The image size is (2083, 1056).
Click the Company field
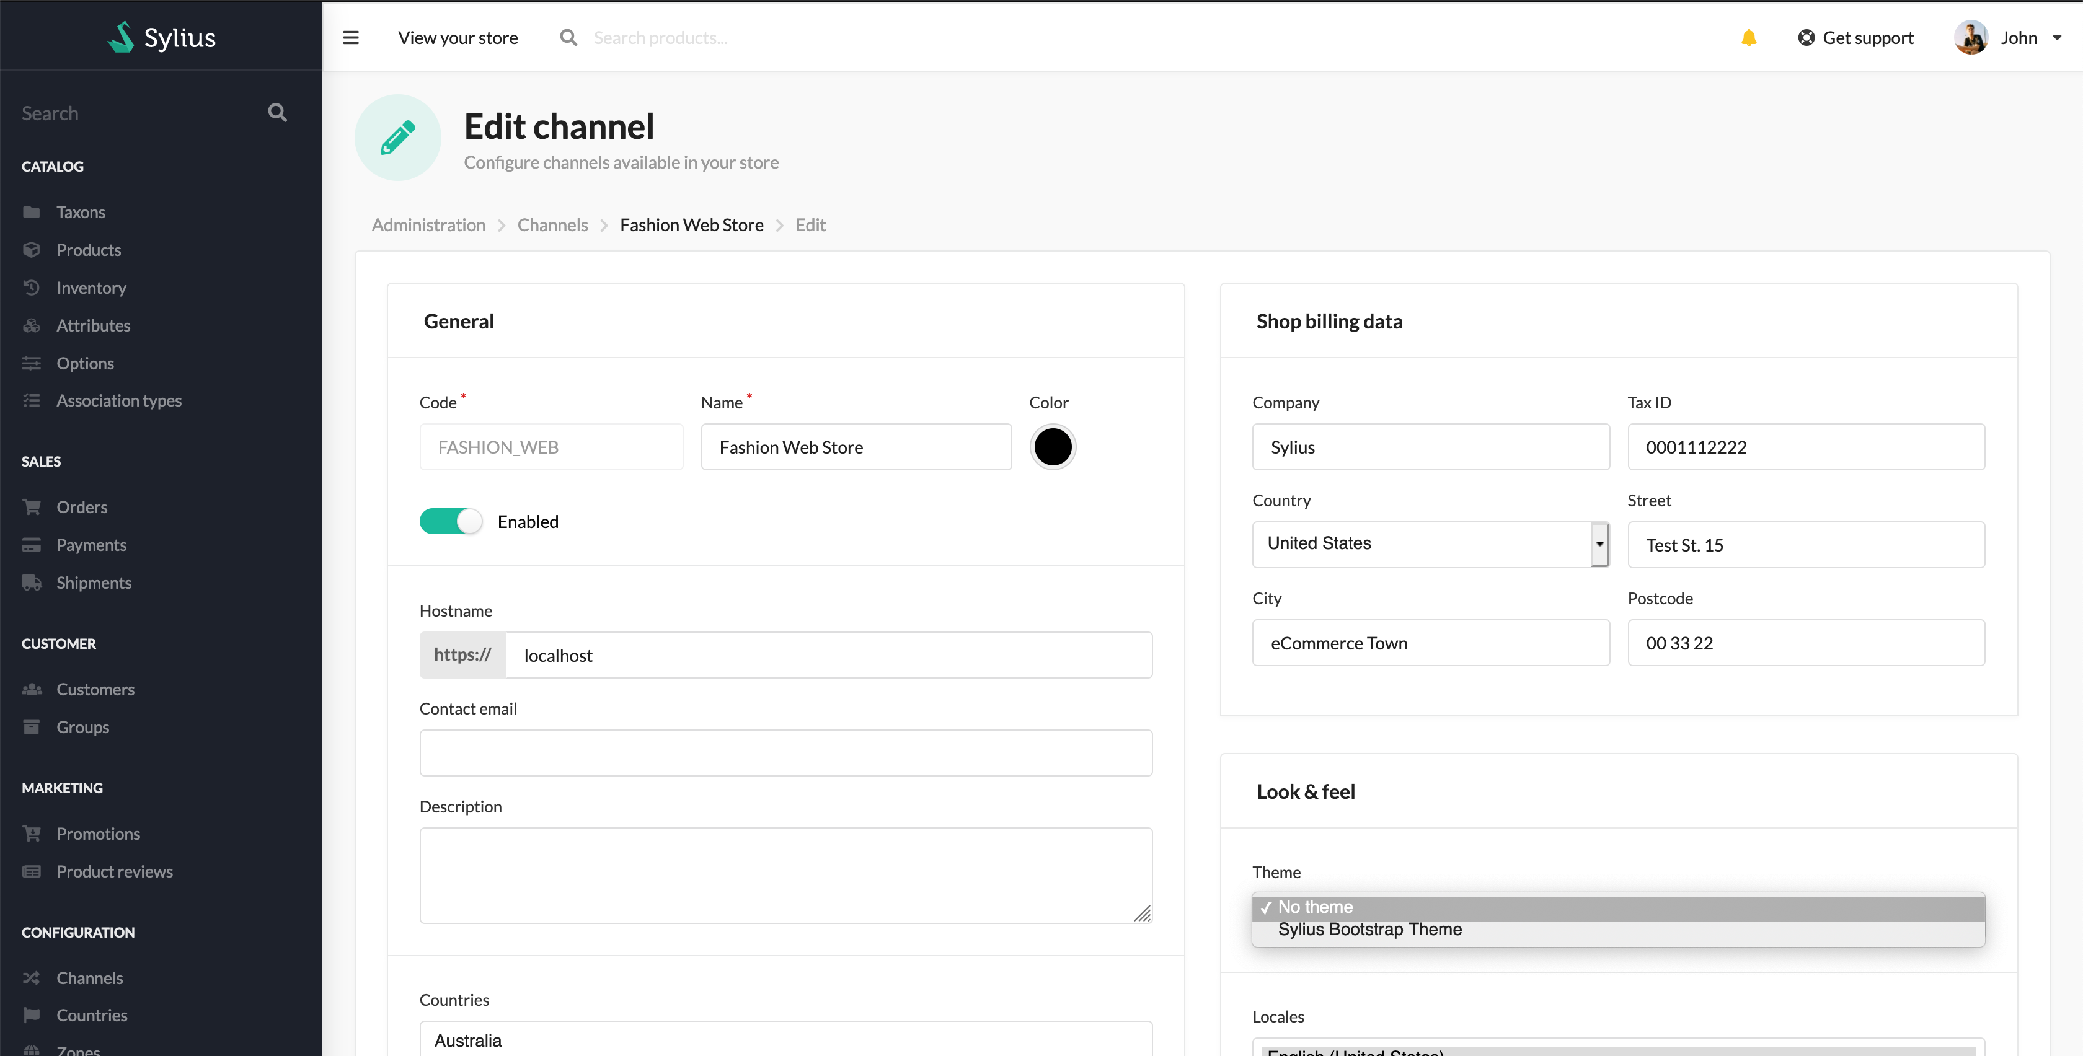1430,446
